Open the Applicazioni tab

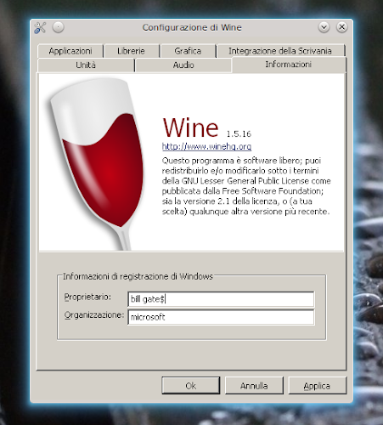70,51
